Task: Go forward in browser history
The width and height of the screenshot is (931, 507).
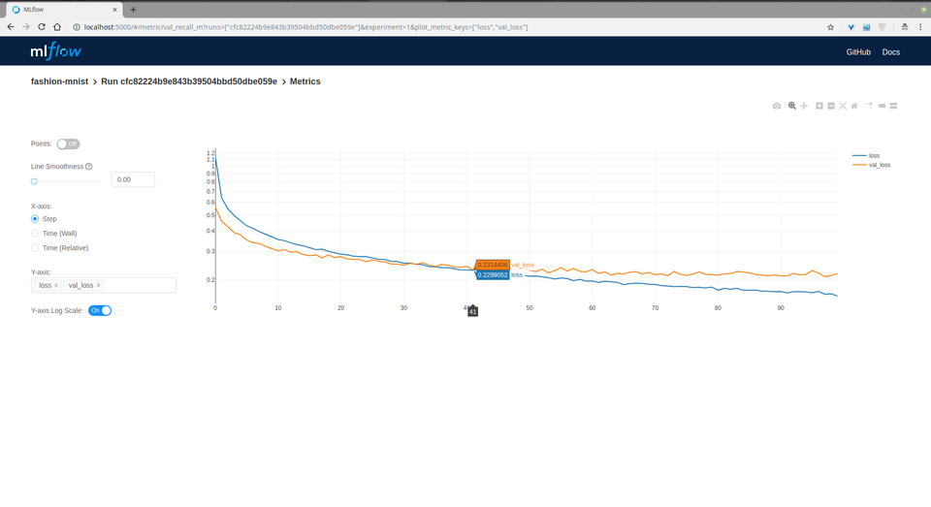Action: click(x=26, y=27)
